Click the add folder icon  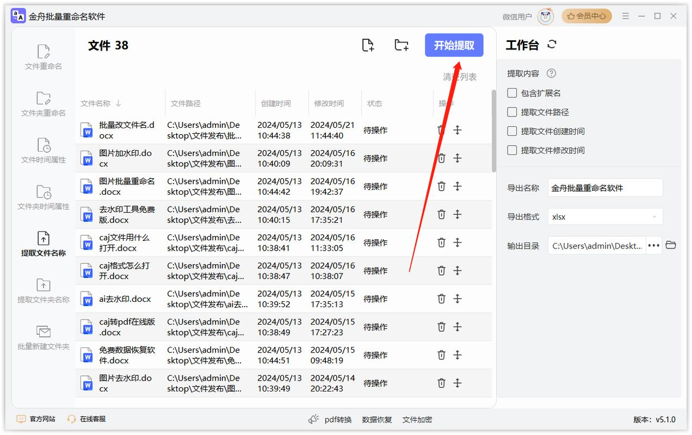pos(401,45)
